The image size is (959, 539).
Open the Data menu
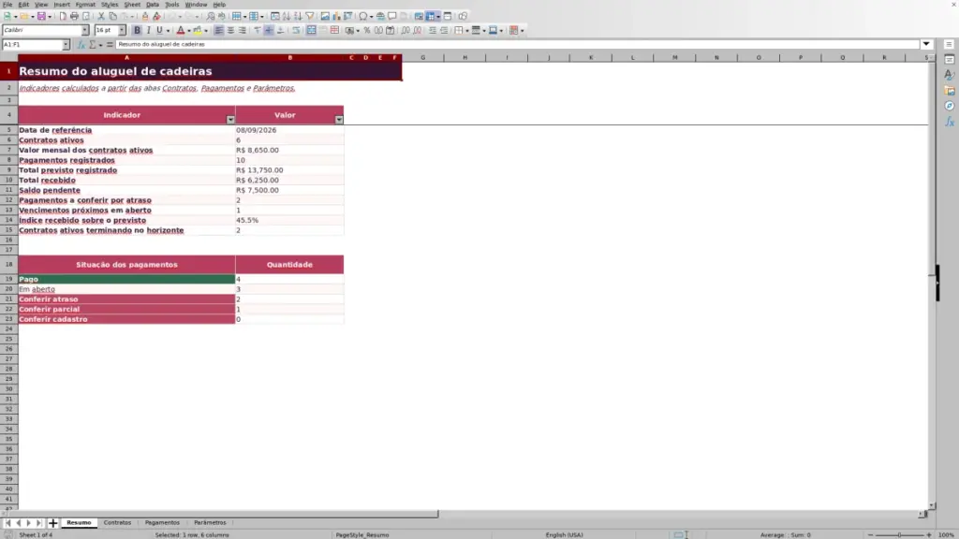pyautogui.click(x=153, y=5)
